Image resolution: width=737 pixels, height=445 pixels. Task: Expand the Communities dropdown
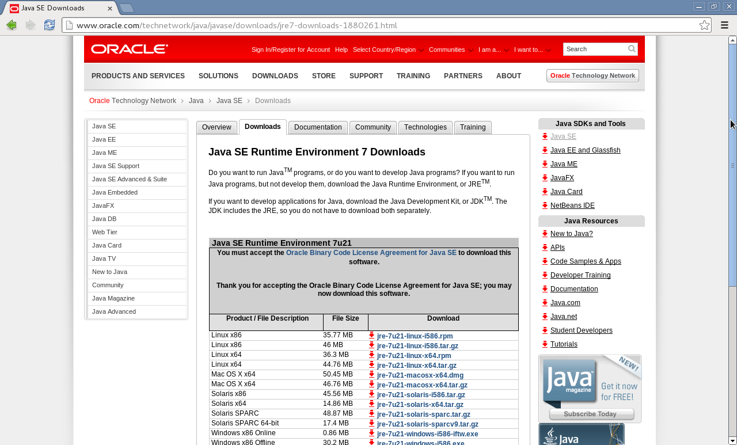(451, 50)
